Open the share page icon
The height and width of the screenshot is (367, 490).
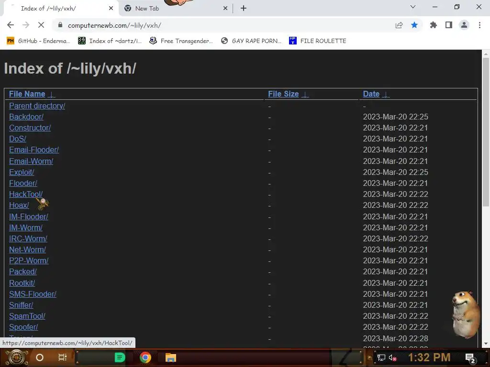pos(399,25)
